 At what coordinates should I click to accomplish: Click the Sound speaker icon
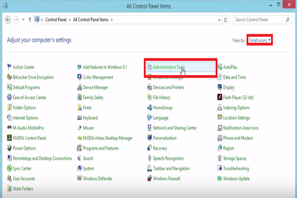(80, 158)
